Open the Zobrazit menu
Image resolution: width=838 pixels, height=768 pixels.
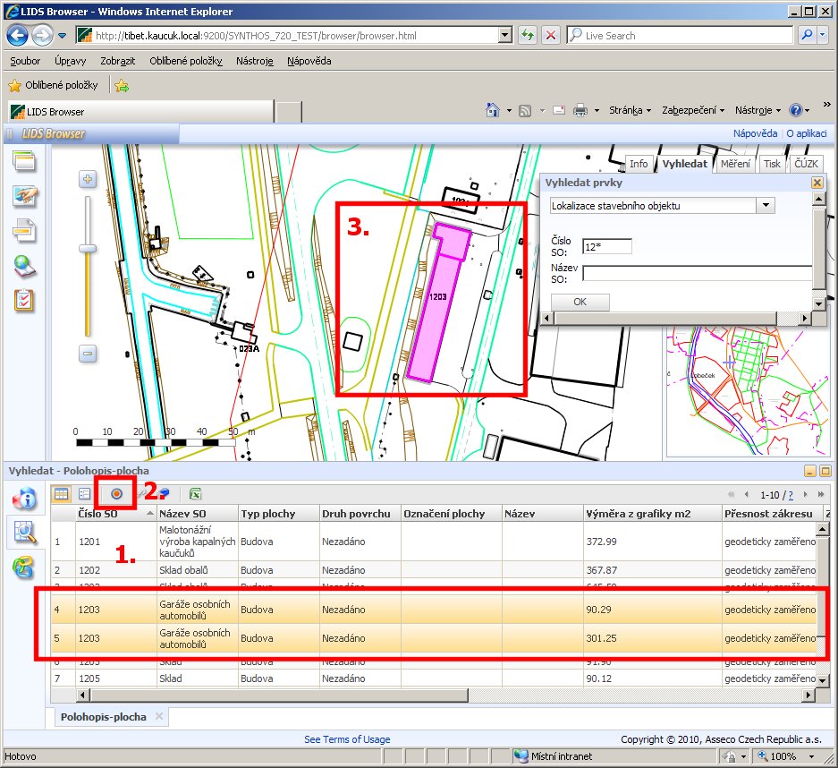pos(117,61)
